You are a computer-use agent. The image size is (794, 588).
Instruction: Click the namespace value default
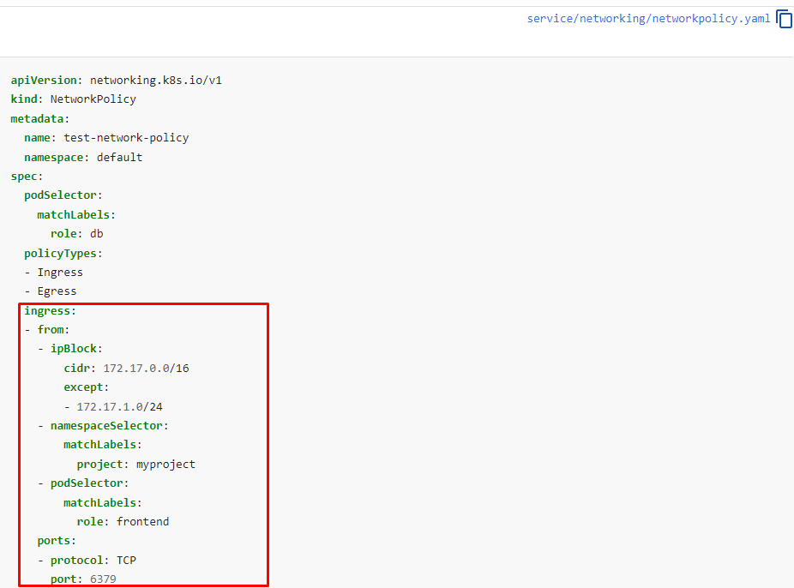119,158
